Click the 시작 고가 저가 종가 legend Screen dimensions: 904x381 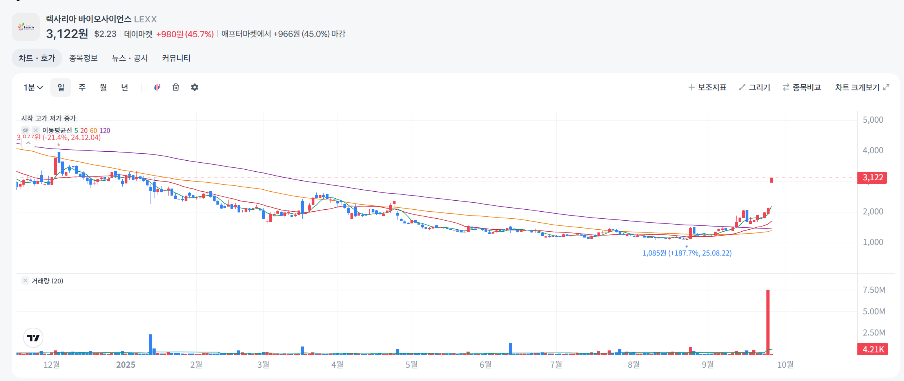tap(49, 118)
